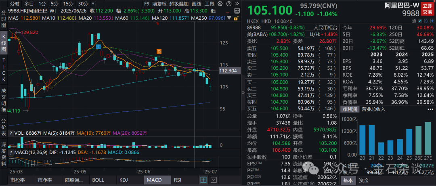Click the 买五 104.600 bid row
Screen dimensions: 436x186
[292, 109]
